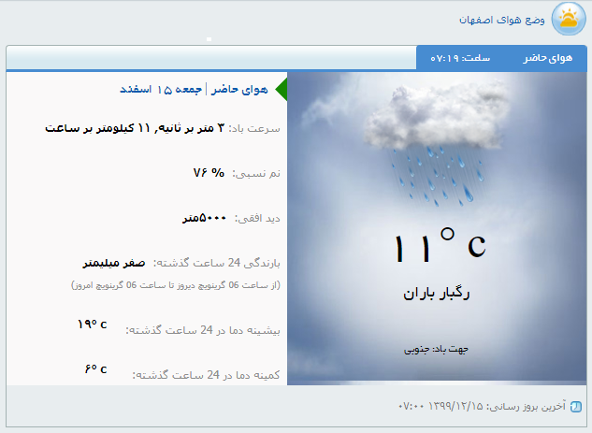Click the sun and cloud weather icon

(x=568, y=20)
